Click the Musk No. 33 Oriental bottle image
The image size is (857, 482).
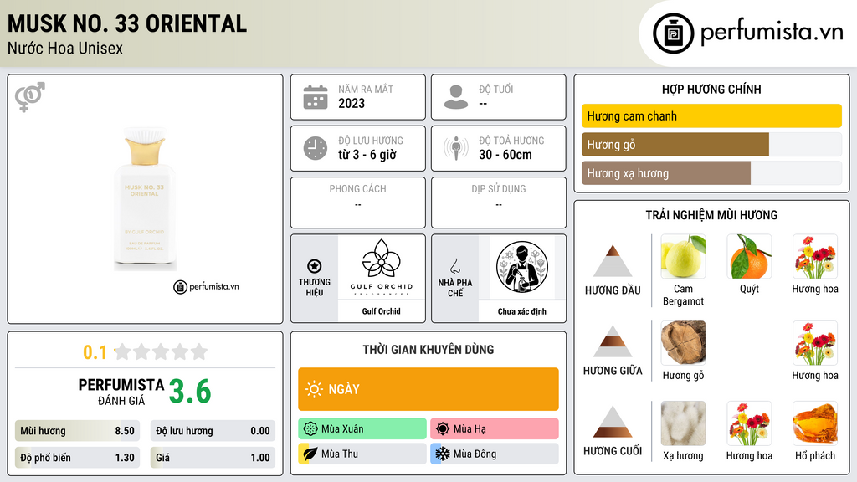coord(145,199)
